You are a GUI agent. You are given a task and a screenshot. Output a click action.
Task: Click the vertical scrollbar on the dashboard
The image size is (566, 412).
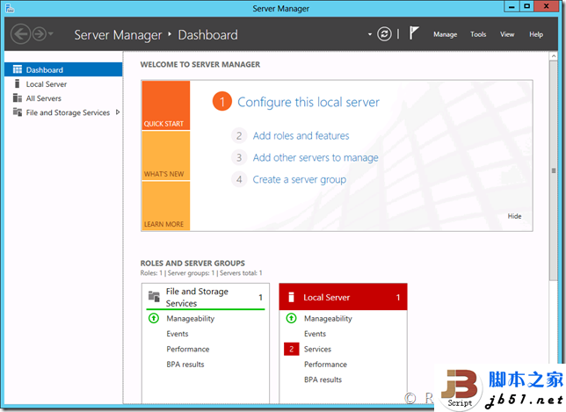(553, 171)
